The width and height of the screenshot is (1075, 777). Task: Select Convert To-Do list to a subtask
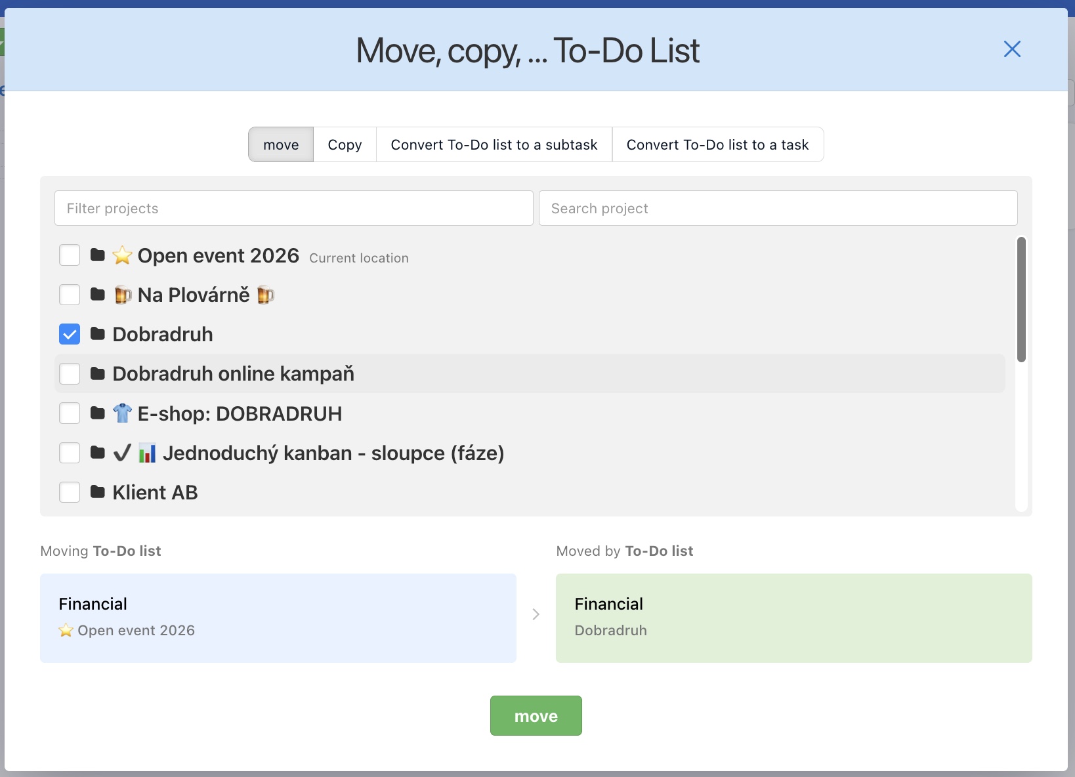pos(494,144)
